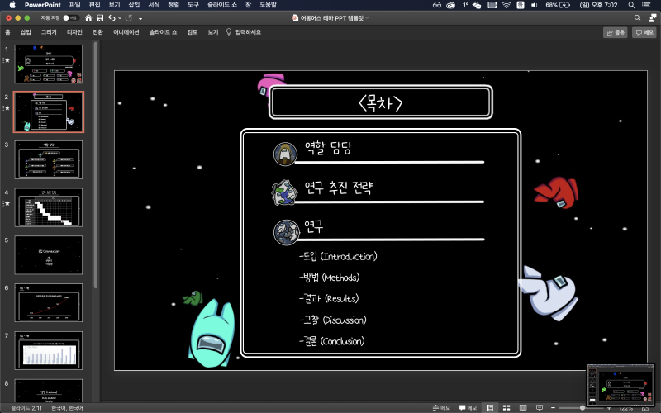
Task: Open the 편집 menu in menu bar
Action: pyautogui.click(x=95, y=5)
